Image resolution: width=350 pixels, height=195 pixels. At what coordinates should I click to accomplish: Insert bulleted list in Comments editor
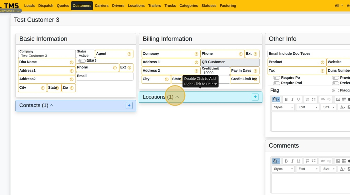pos(313,161)
